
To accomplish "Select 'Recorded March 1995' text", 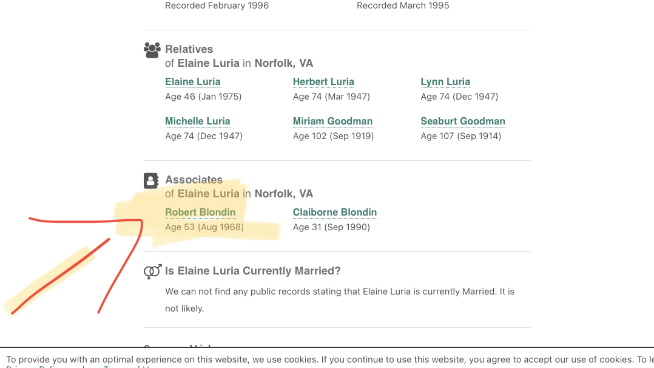I will (x=403, y=5).
